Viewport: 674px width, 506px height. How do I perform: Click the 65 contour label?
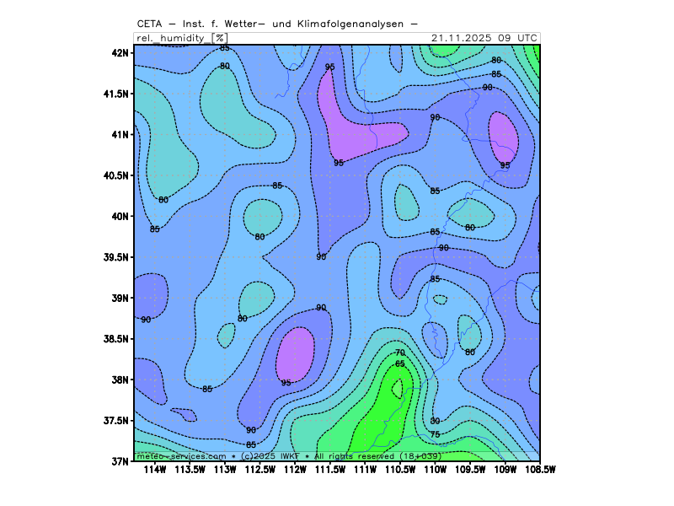(400, 363)
